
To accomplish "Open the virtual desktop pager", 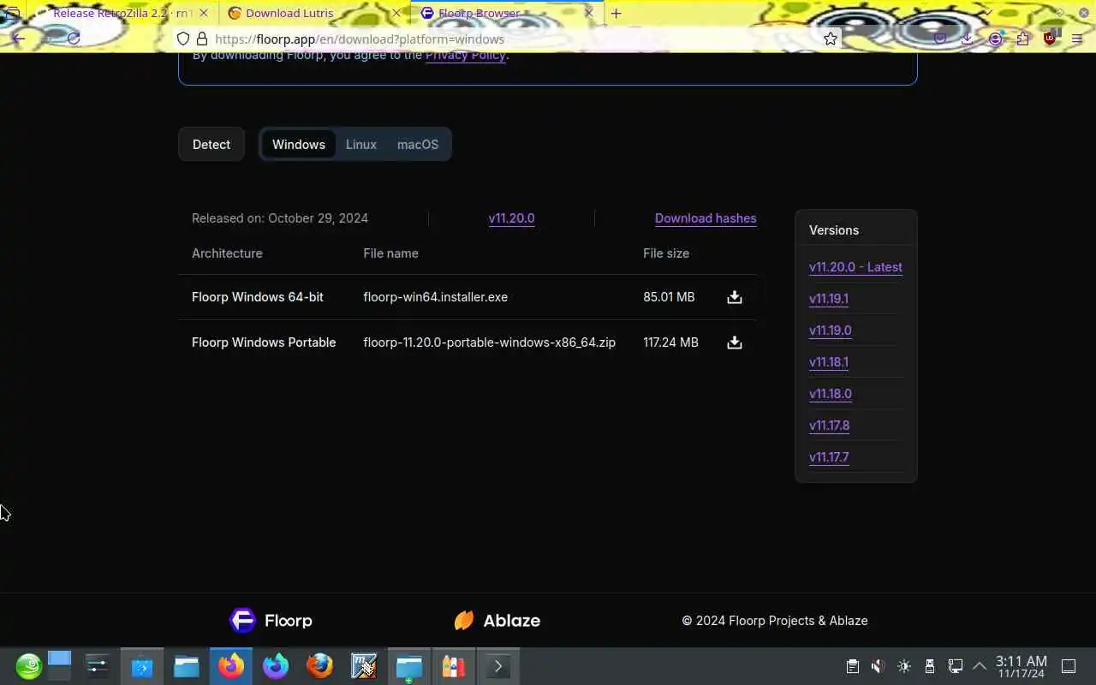I will 59,666.
